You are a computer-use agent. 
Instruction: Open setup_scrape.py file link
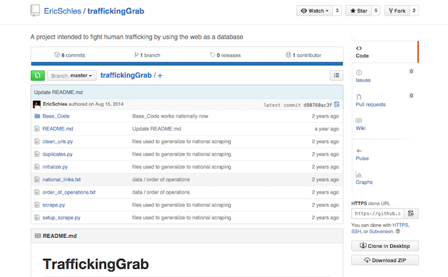[x=62, y=217]
